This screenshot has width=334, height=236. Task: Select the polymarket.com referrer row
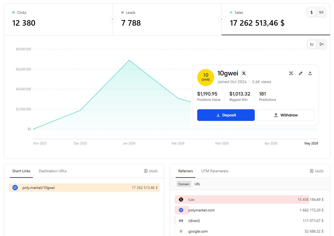(x=249, y=210)
